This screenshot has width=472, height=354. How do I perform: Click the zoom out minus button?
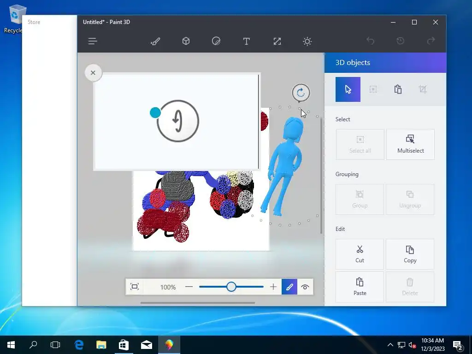189,287
